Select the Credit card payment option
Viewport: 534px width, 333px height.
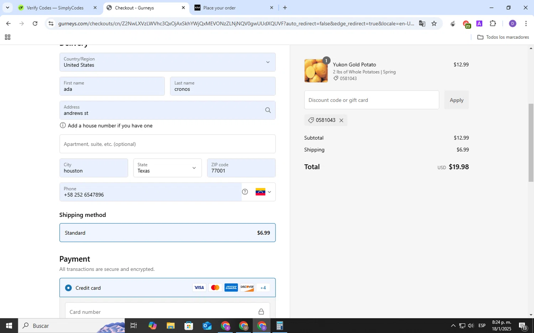[68, 288]
